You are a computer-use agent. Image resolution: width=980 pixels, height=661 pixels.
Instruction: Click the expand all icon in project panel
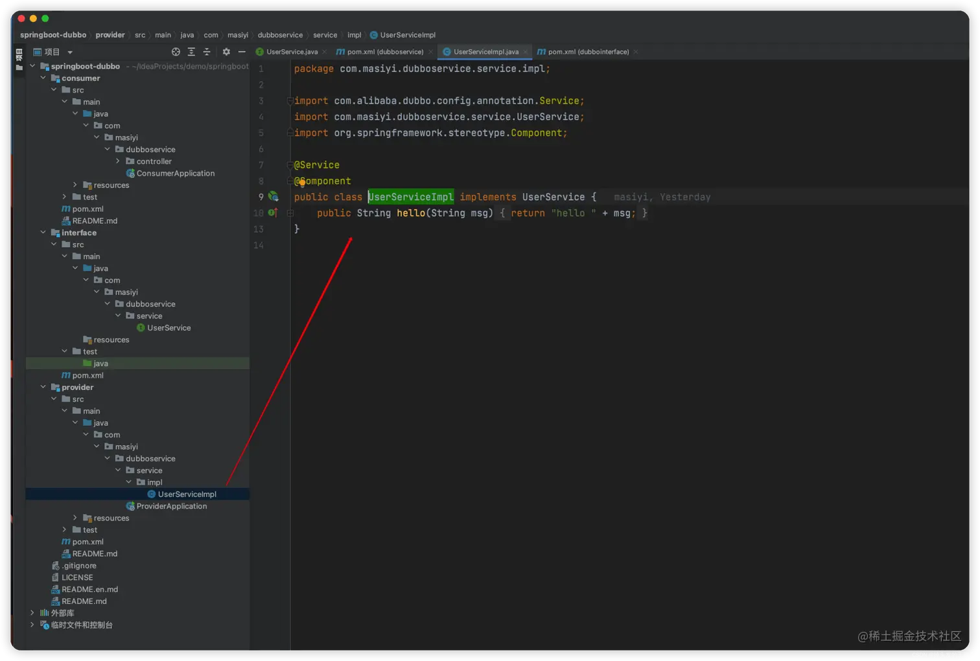point(191,52)
